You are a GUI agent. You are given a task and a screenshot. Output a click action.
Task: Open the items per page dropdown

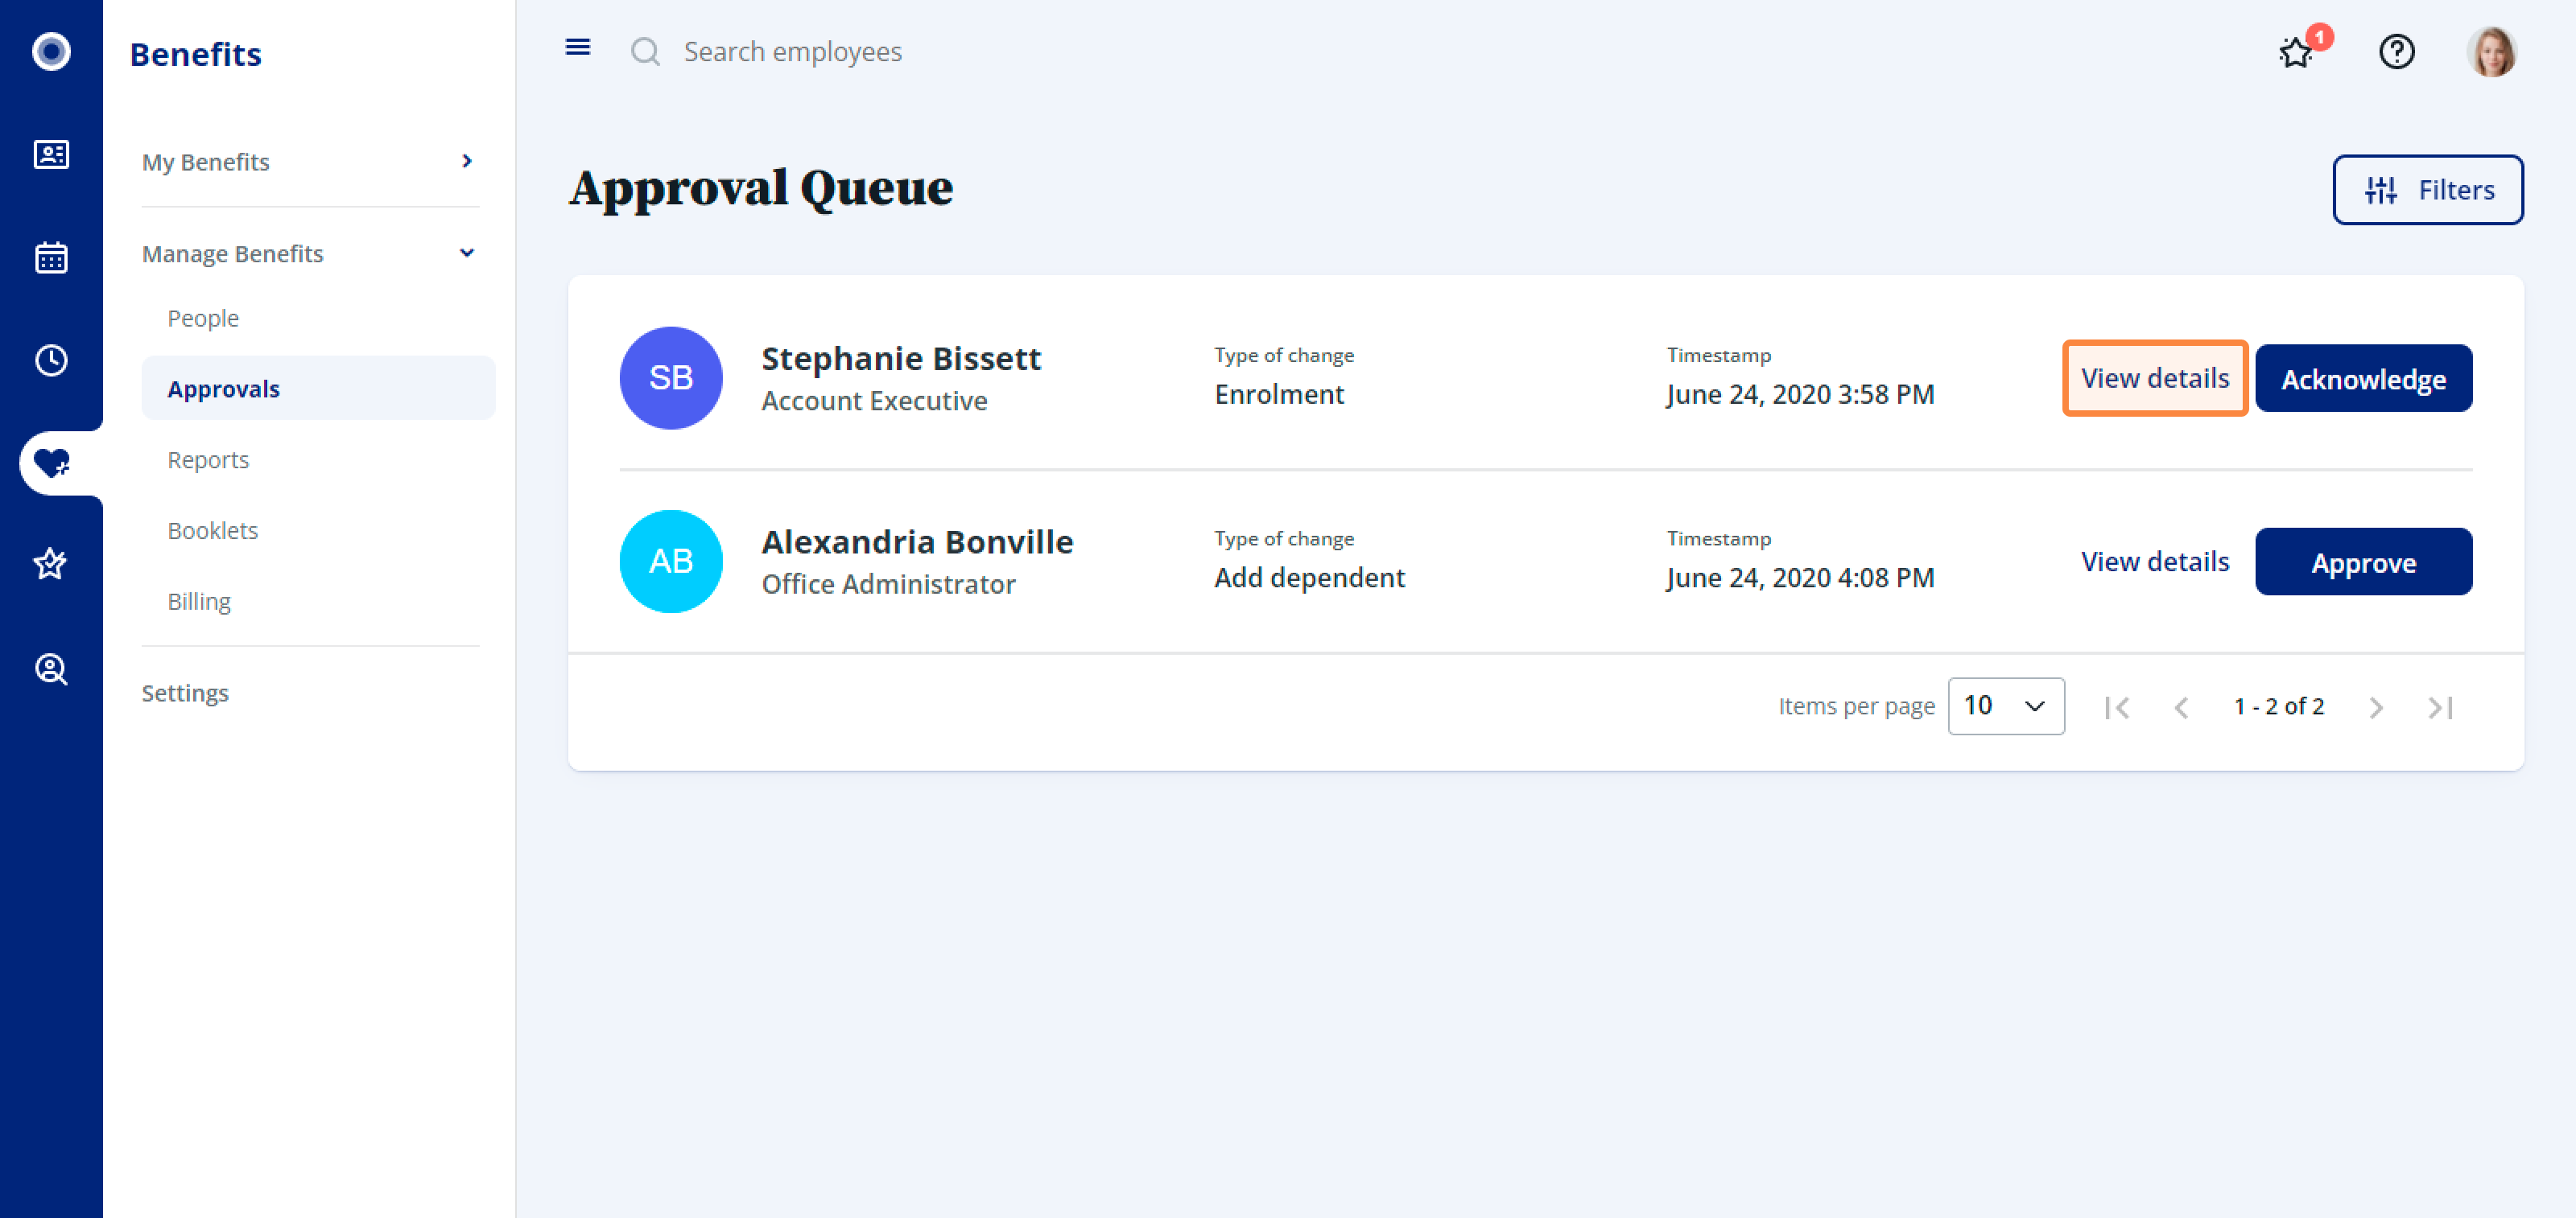2006,706
